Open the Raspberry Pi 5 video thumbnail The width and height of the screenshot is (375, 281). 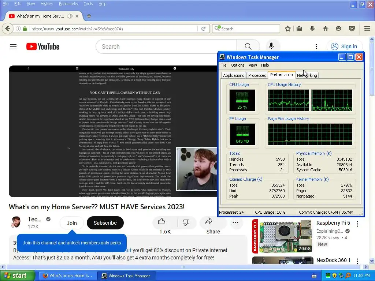pyautogui.click(x=282, y=236)
